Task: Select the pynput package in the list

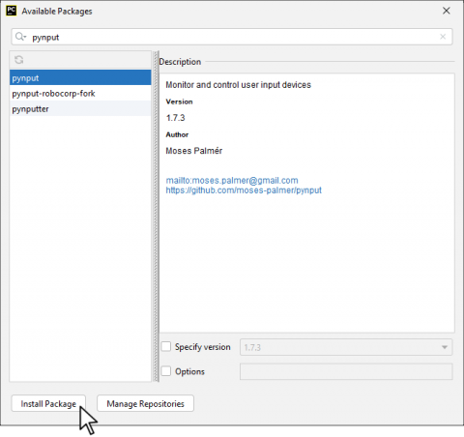Action: click(80, 78)
